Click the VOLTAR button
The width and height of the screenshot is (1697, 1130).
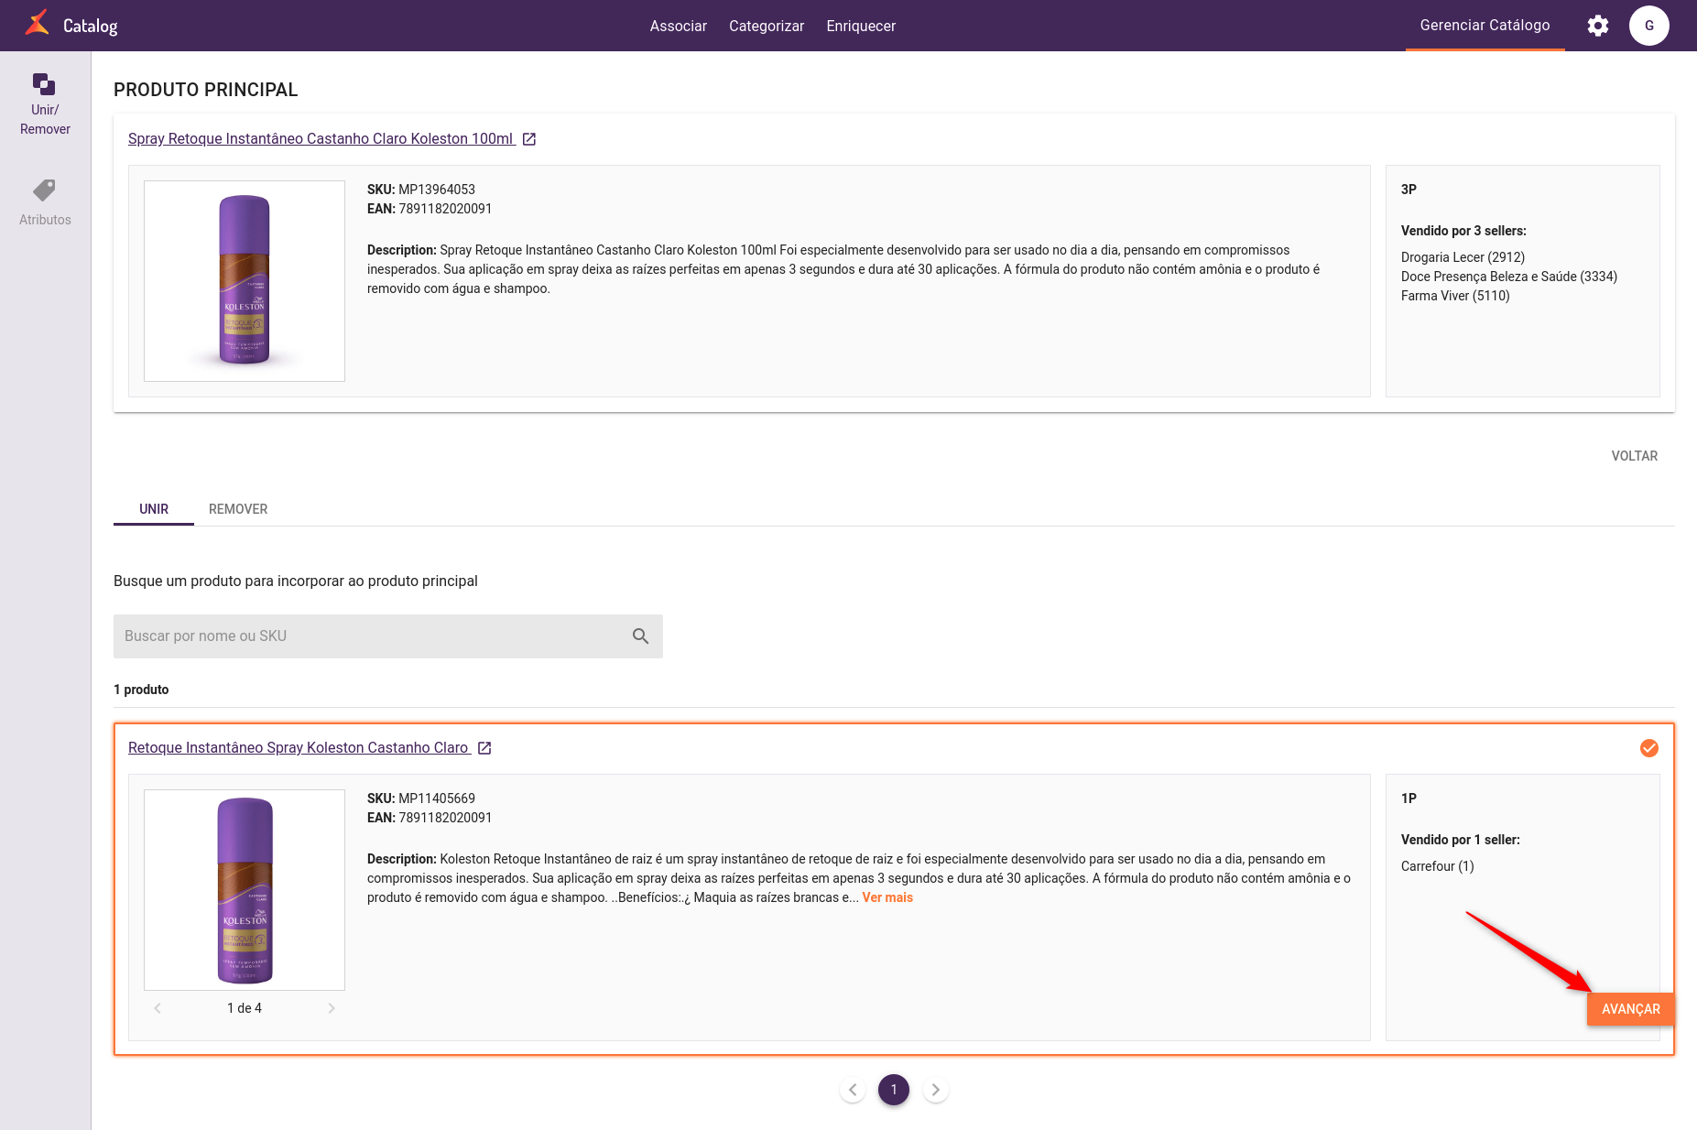point(1635,456)
